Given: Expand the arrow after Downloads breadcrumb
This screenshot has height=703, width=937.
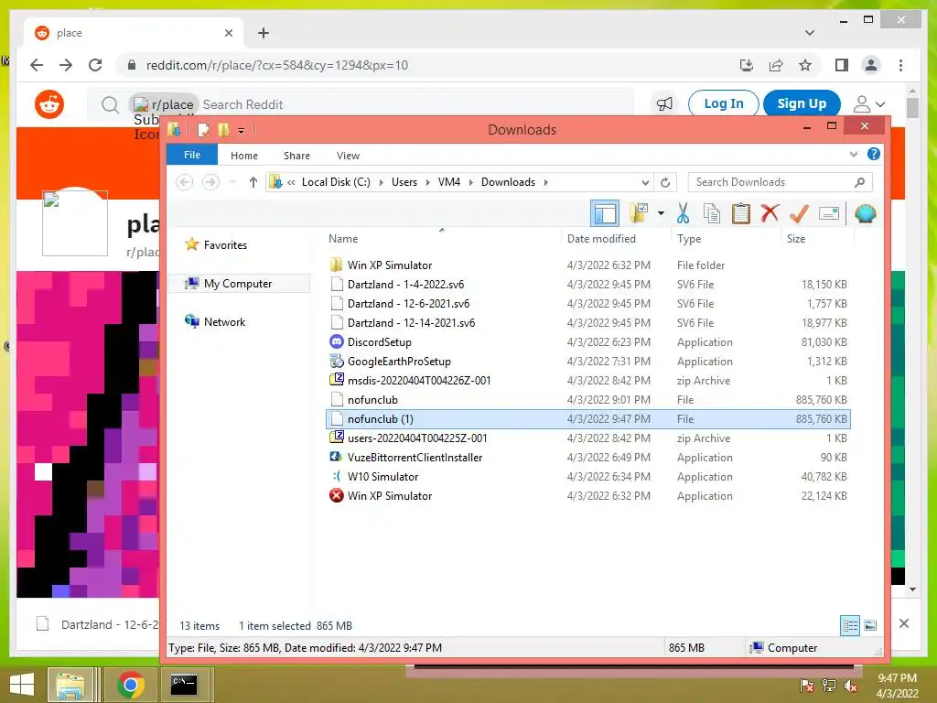Looking at the screenshot, I should click(x=545, y=182).
